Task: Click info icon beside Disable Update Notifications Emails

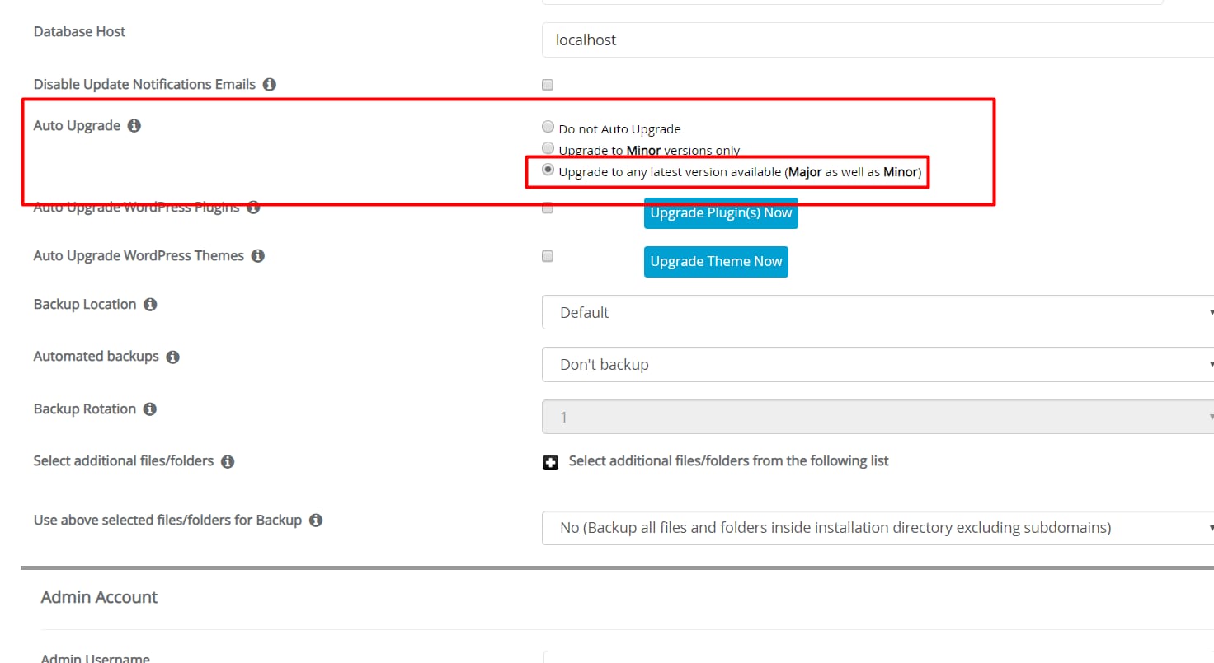Action: coord(270,84)
